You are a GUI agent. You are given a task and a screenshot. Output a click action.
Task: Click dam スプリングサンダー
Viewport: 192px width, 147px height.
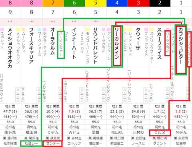(x=152, y=48)
